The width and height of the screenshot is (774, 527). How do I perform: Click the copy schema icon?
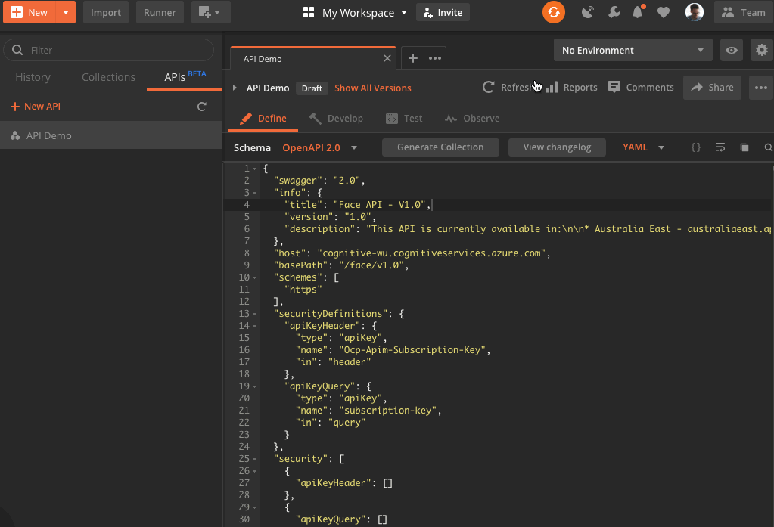click(744, 147)
